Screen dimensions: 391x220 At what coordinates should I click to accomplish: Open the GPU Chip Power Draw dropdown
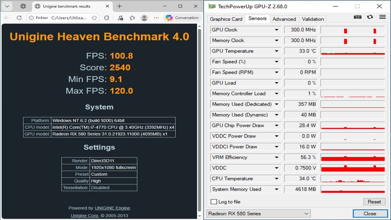pyautogui.click(x=276, y=125)
